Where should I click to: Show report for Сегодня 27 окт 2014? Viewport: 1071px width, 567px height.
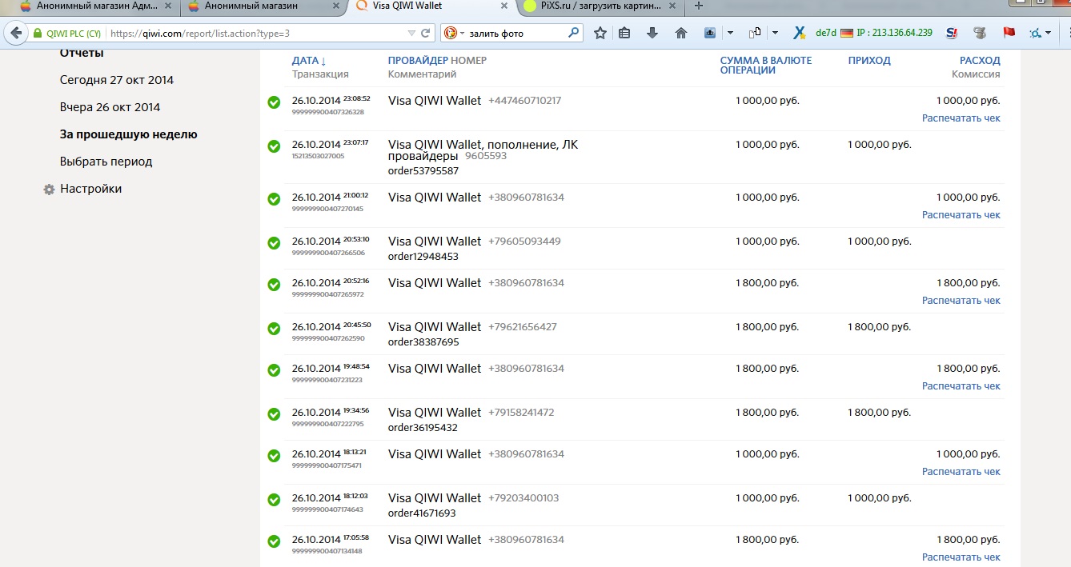117,80
